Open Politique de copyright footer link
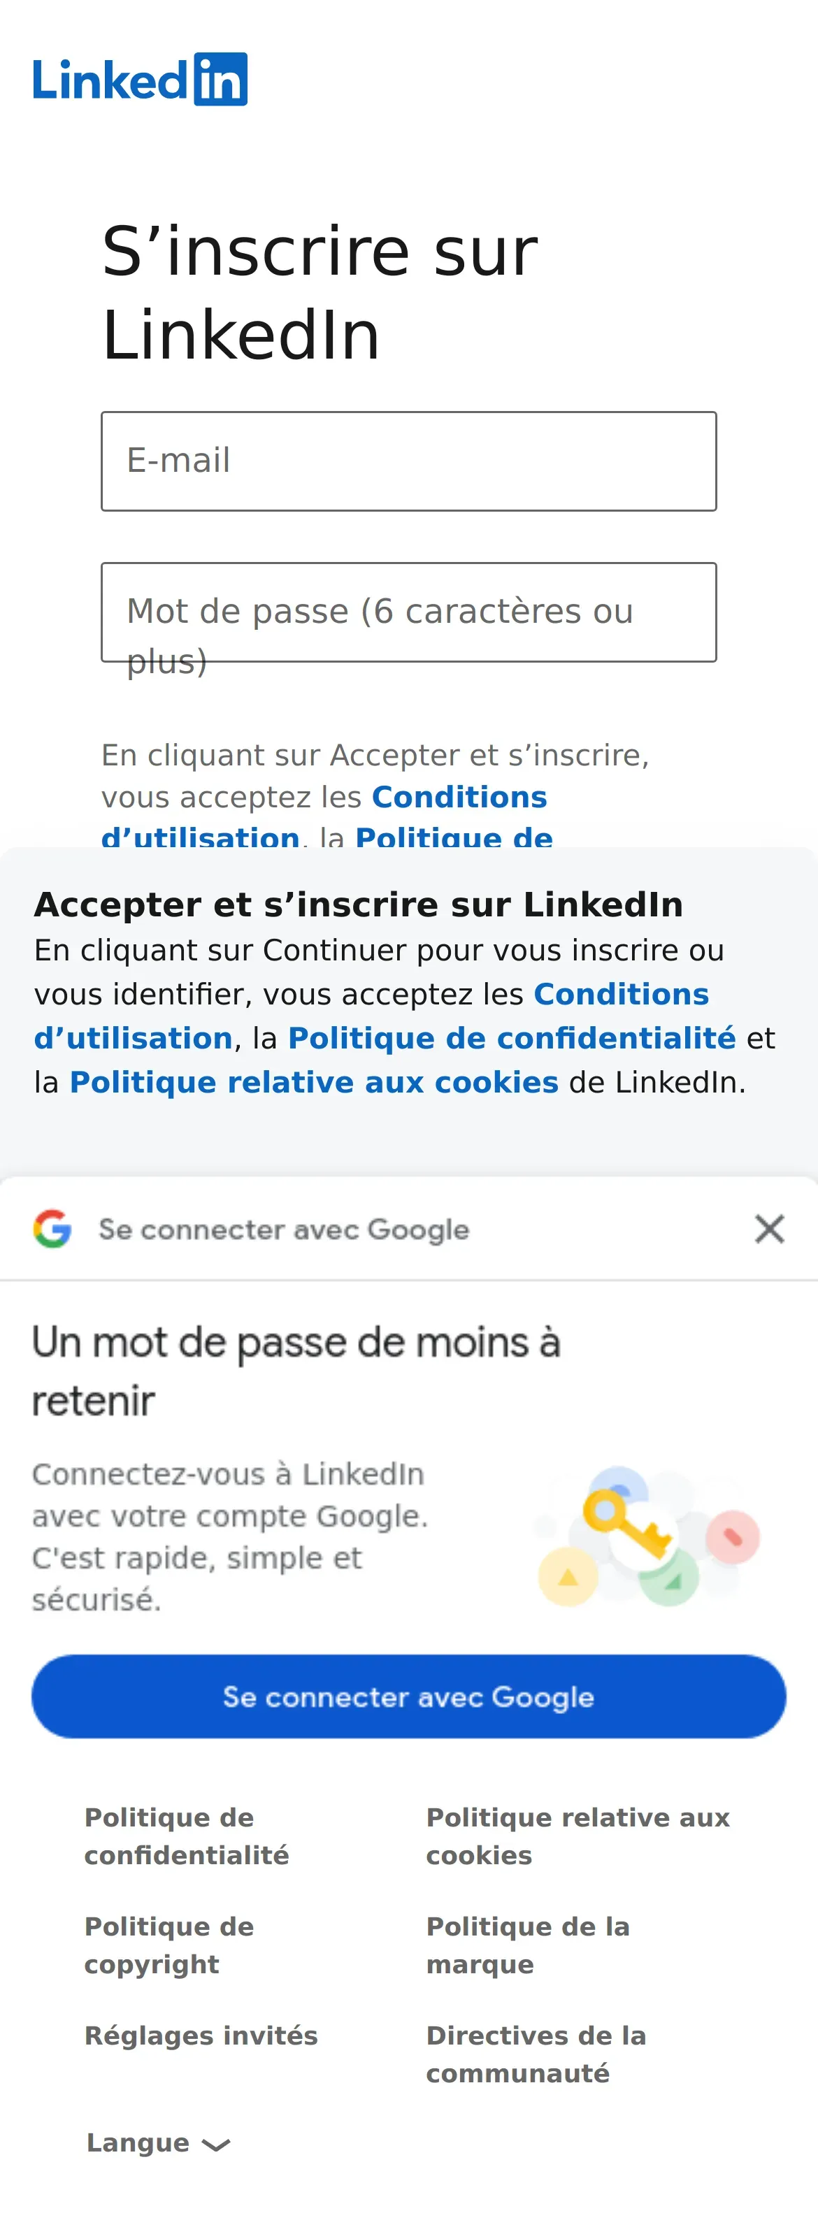This screenshot has width=818, height=2227. pos(168,1945)
